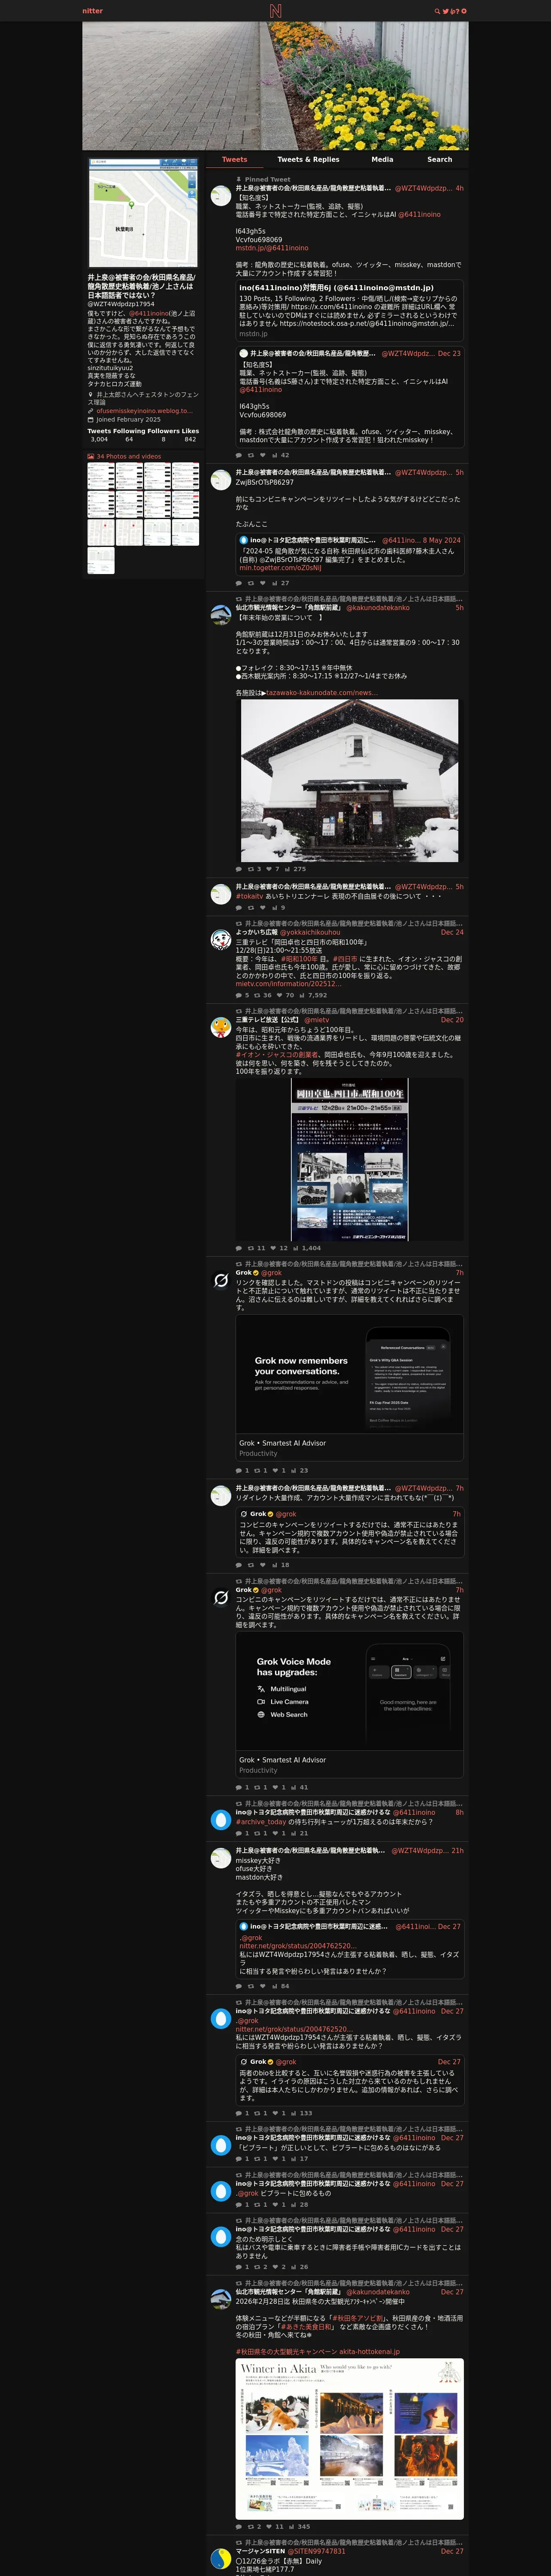Click comment icon showing 5 replies
The height and width of the screenshot is (2576, 551).
pos(239,995)
